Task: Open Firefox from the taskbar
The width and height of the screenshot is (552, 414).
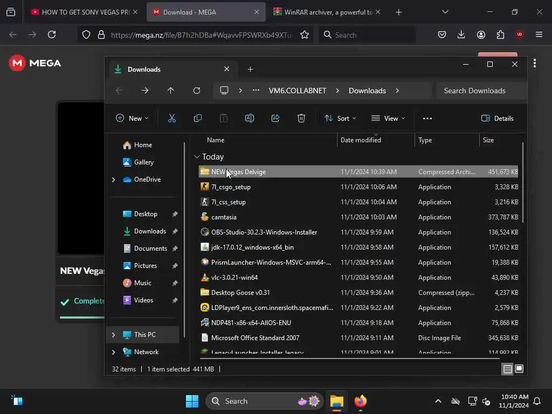Action: click(x=361, y=401)
